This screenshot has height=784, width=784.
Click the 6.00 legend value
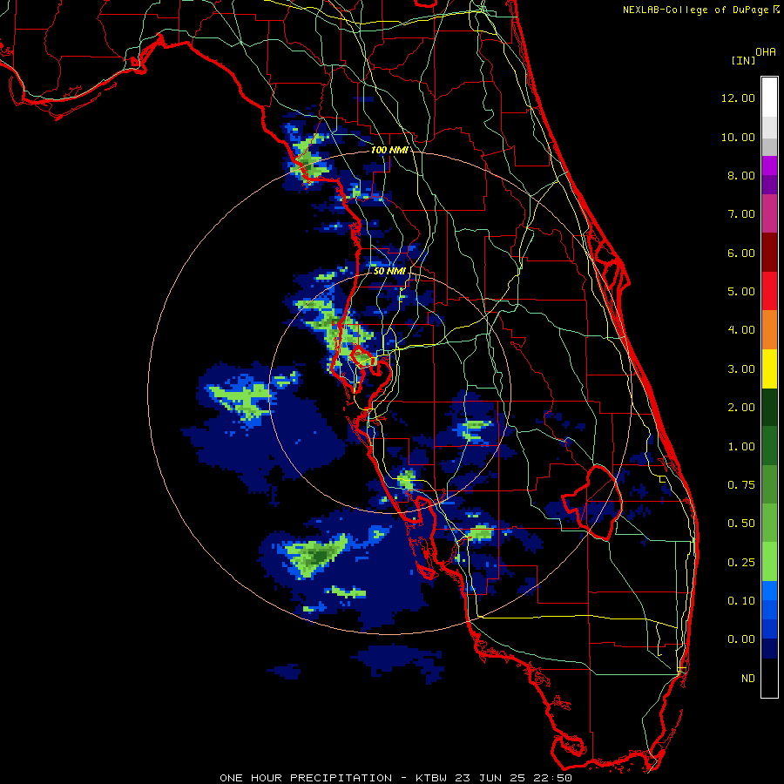click(741, 253)
